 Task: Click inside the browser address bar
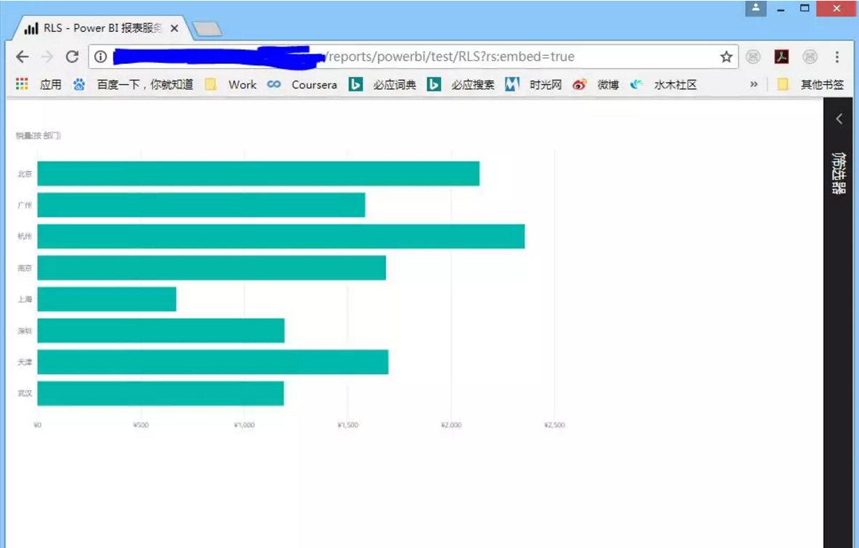tap(435, 55)
